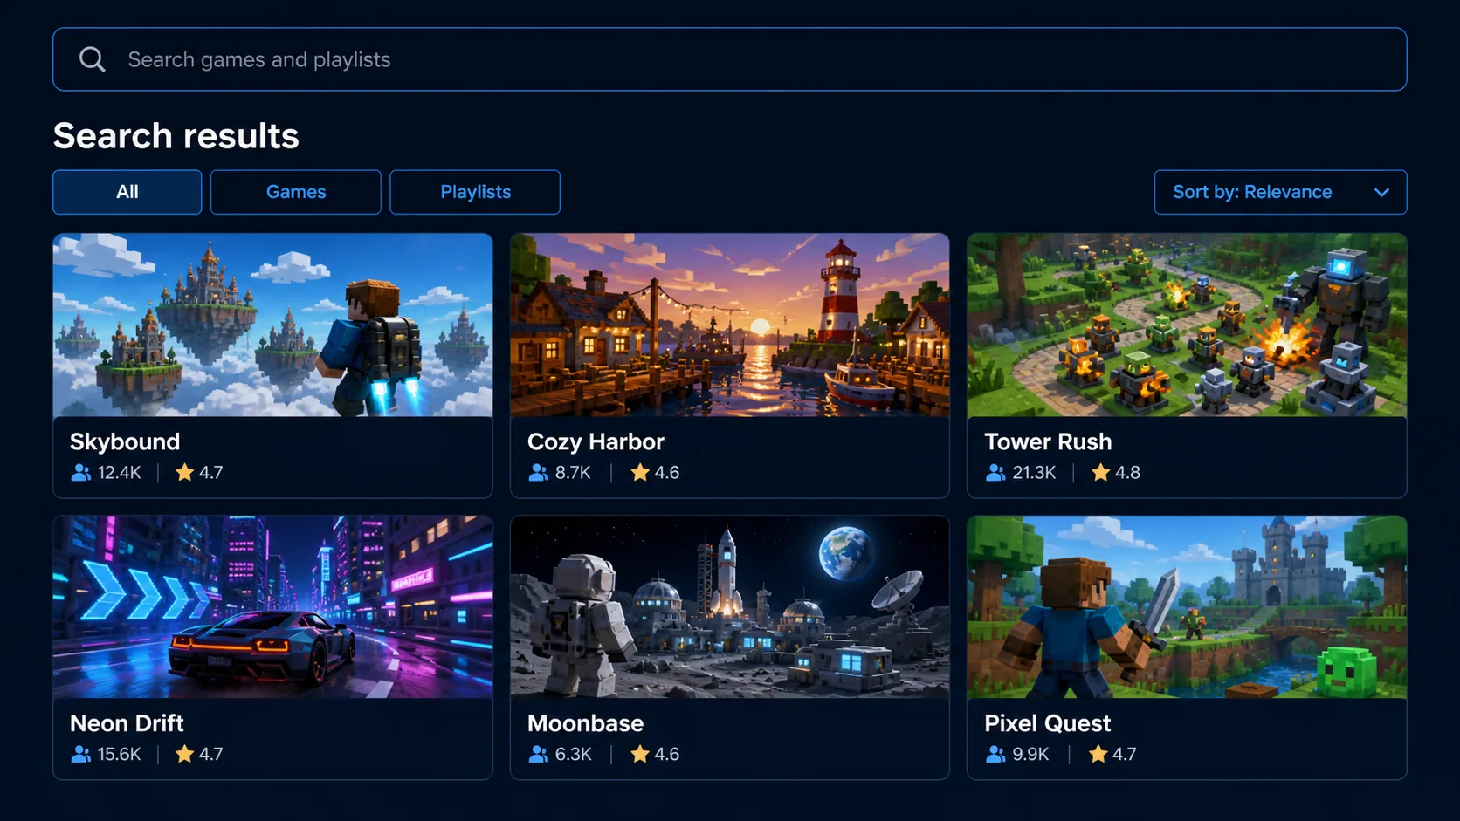This screenshot has width=1460, height=821.
Task: Click Skybound's players icon
Action: [80, 472]
